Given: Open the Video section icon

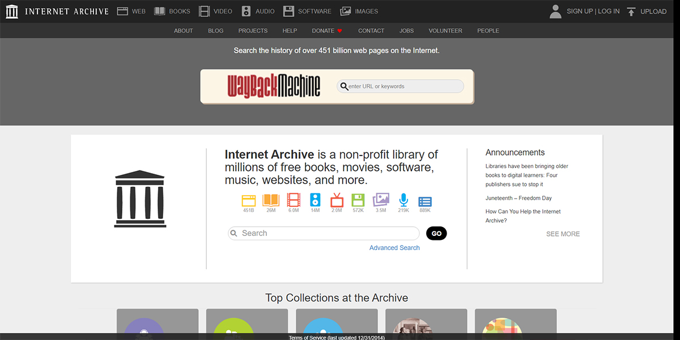Looking at the screenshot, I should click(204, 11).
